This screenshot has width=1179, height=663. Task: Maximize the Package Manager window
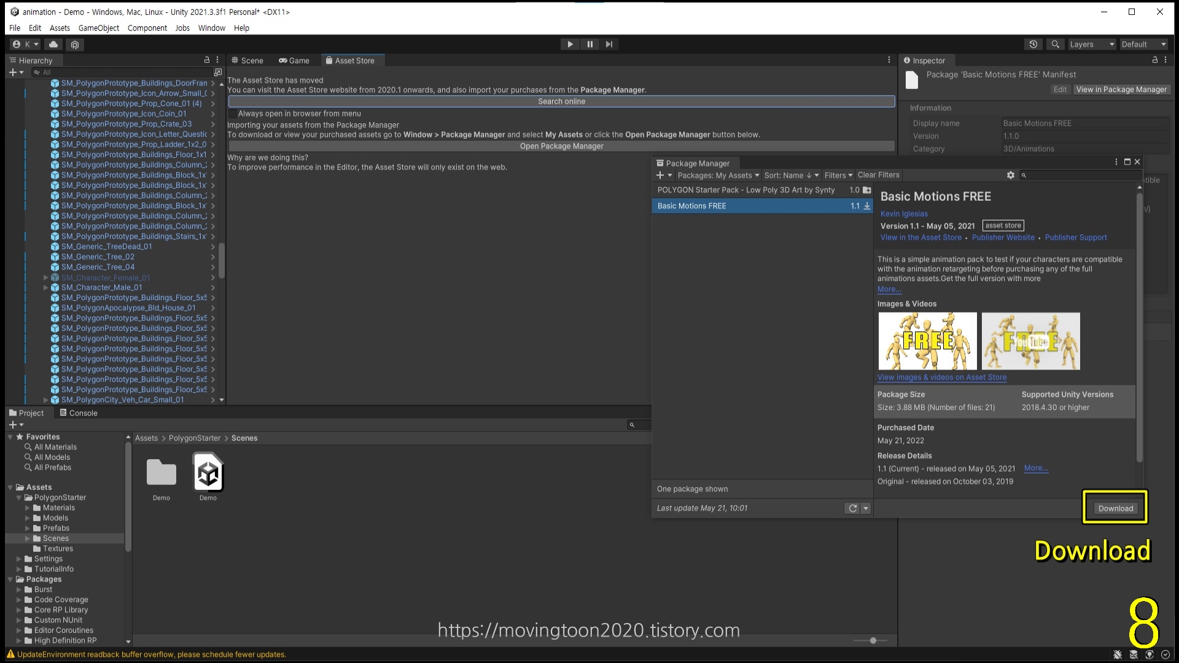click(x=1127, y=162)
